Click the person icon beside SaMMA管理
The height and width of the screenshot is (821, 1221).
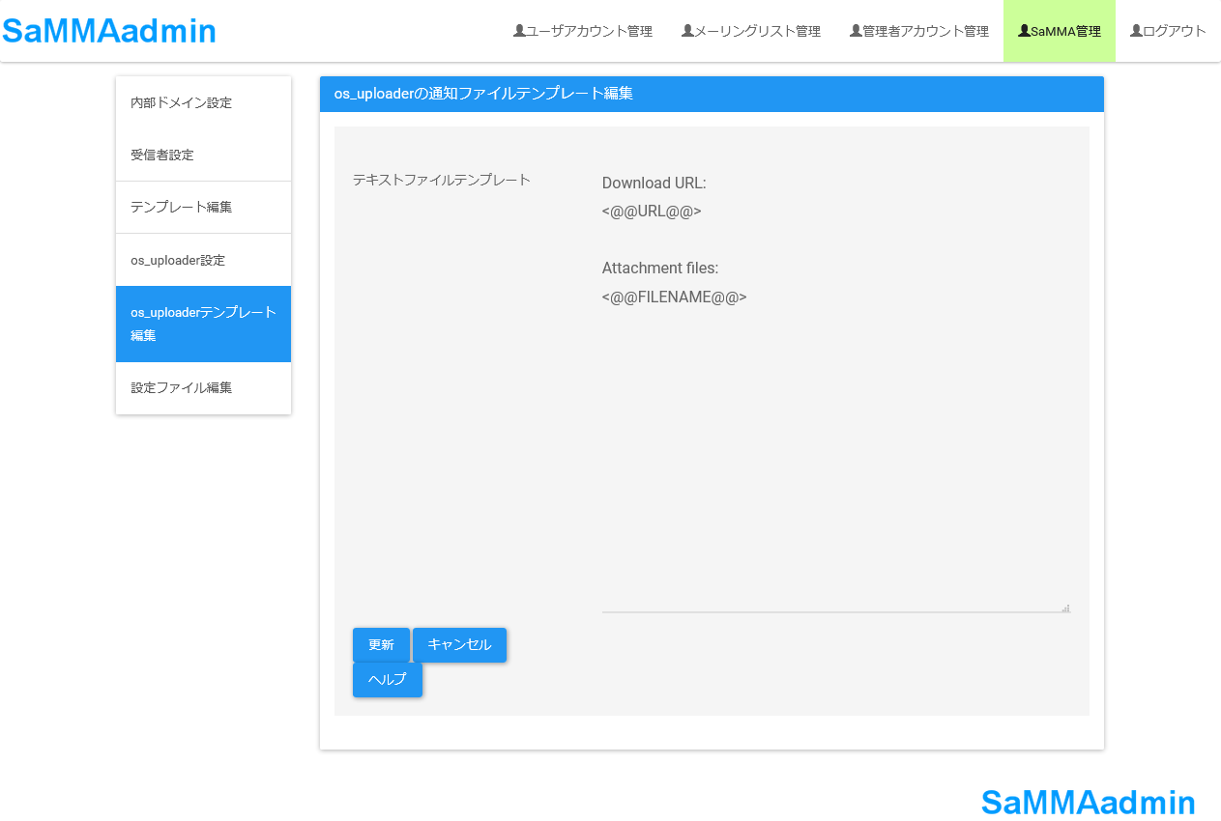pos(1024,31)
